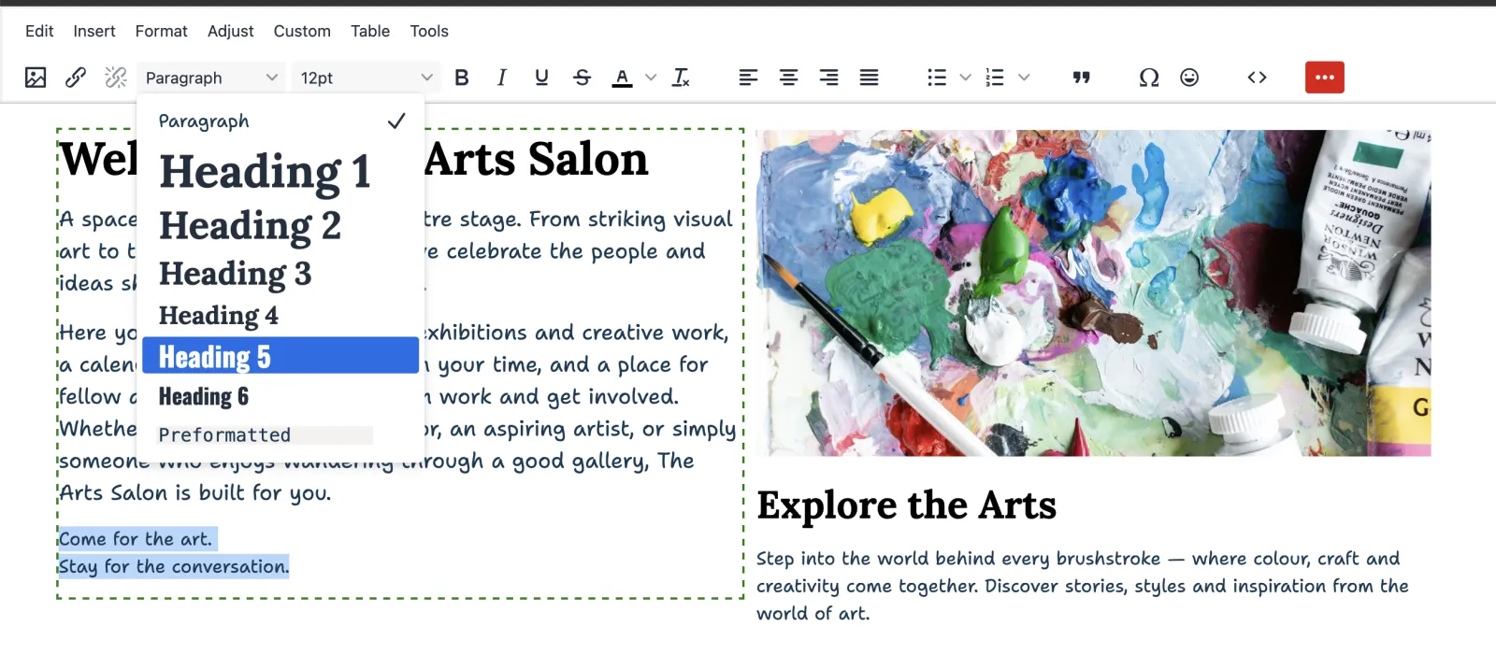Viewport: 1496px width, 654px height.
Task: Choose Heading 2 from the format list
Action: (x=280, y=226)
